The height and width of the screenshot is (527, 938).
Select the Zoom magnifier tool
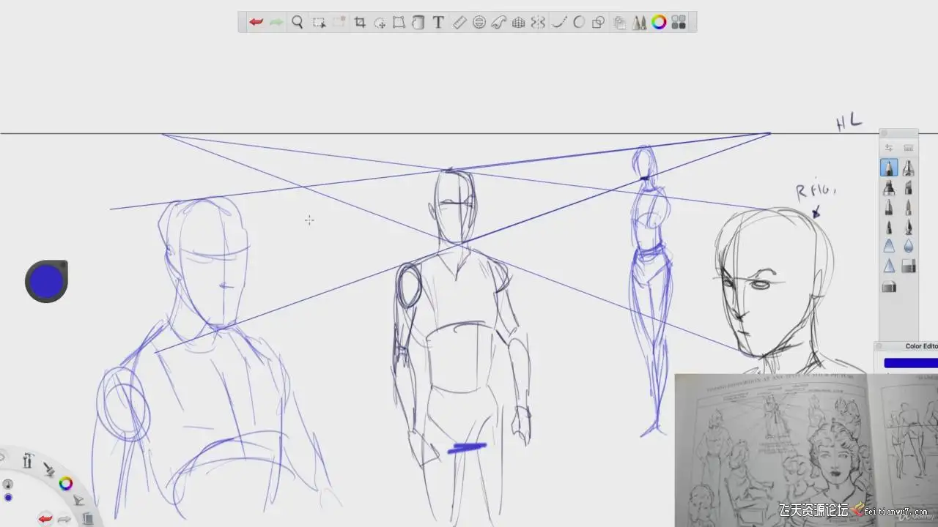[x=298, y=22]
